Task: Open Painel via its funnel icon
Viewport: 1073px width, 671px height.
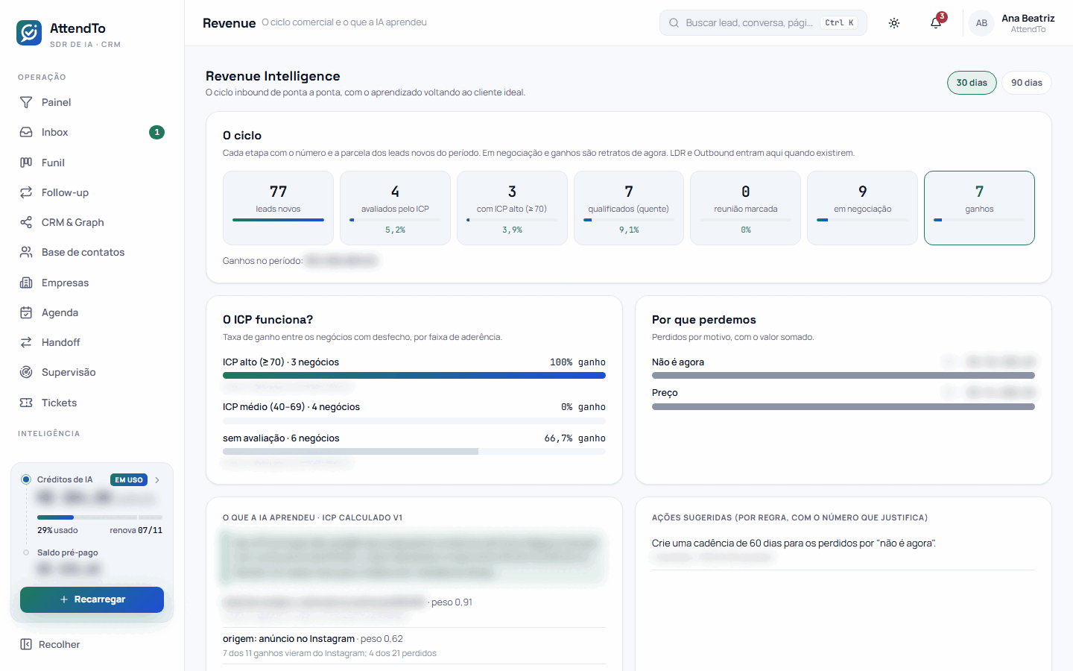Action: coord(26,102)
